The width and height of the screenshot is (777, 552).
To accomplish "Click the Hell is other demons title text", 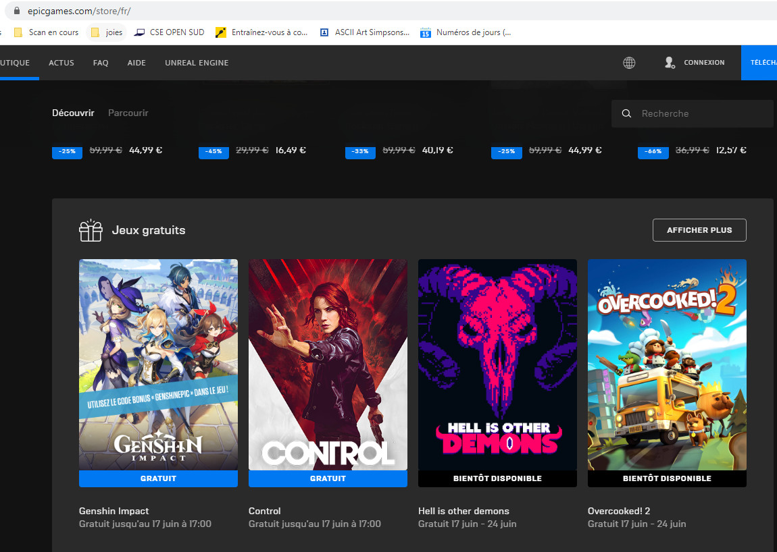I will pyautogui.click(x=463, y=511).
